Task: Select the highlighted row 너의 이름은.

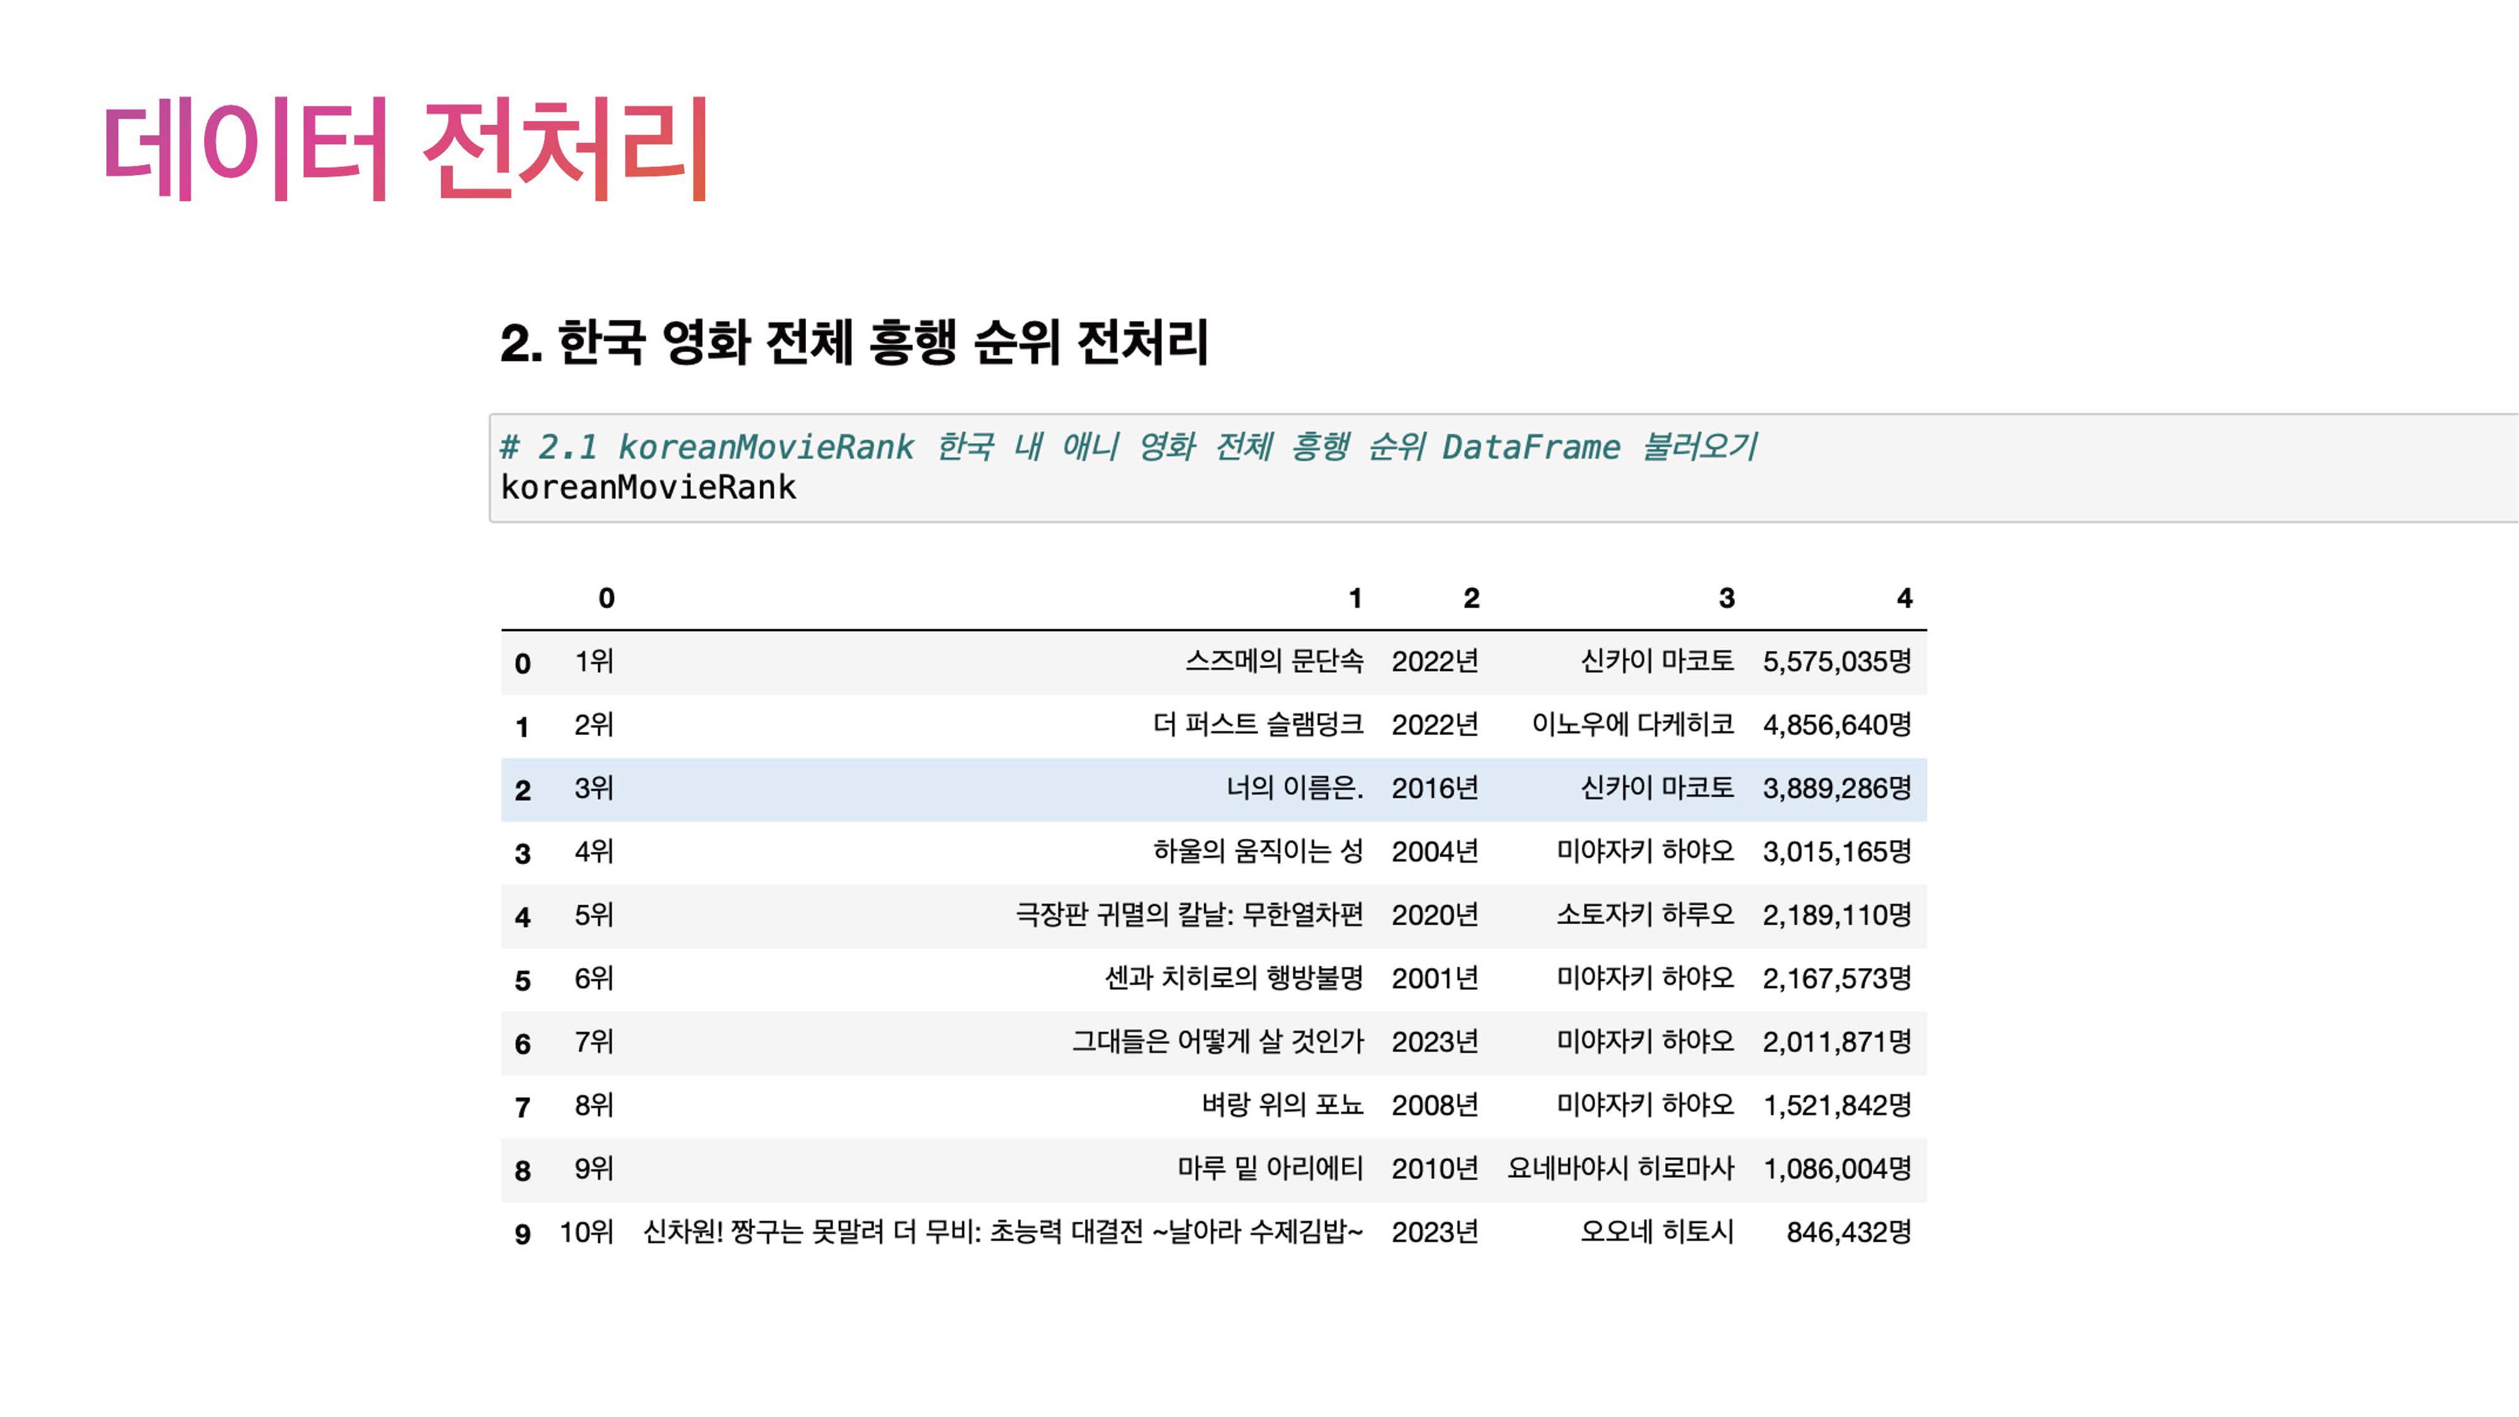Action: 1294,788
